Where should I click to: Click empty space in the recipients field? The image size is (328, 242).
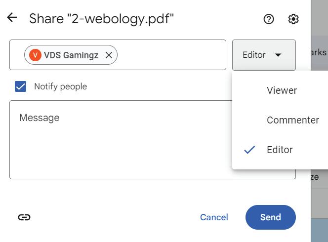tap(173, 55)
